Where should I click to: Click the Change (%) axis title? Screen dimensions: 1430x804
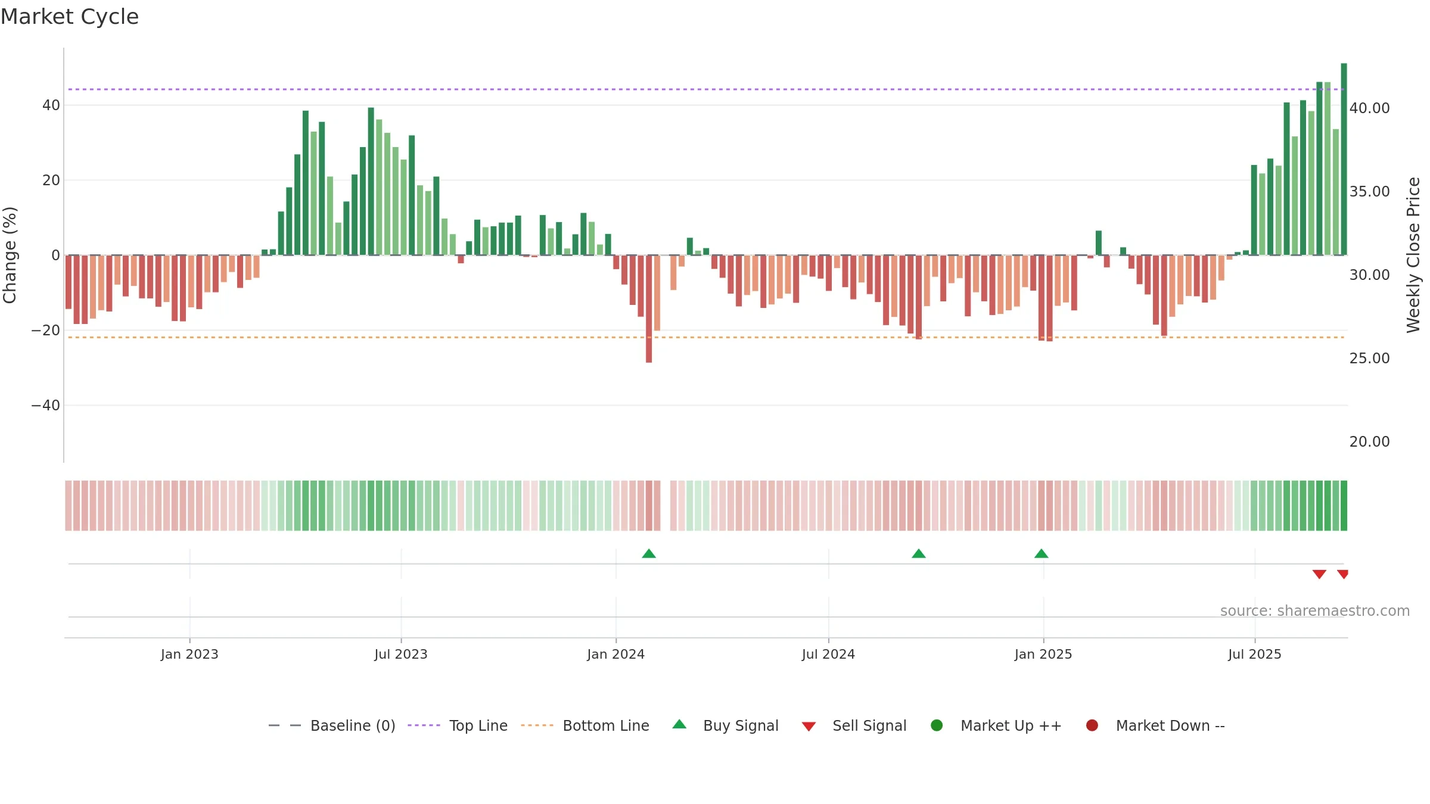point(10,255)
